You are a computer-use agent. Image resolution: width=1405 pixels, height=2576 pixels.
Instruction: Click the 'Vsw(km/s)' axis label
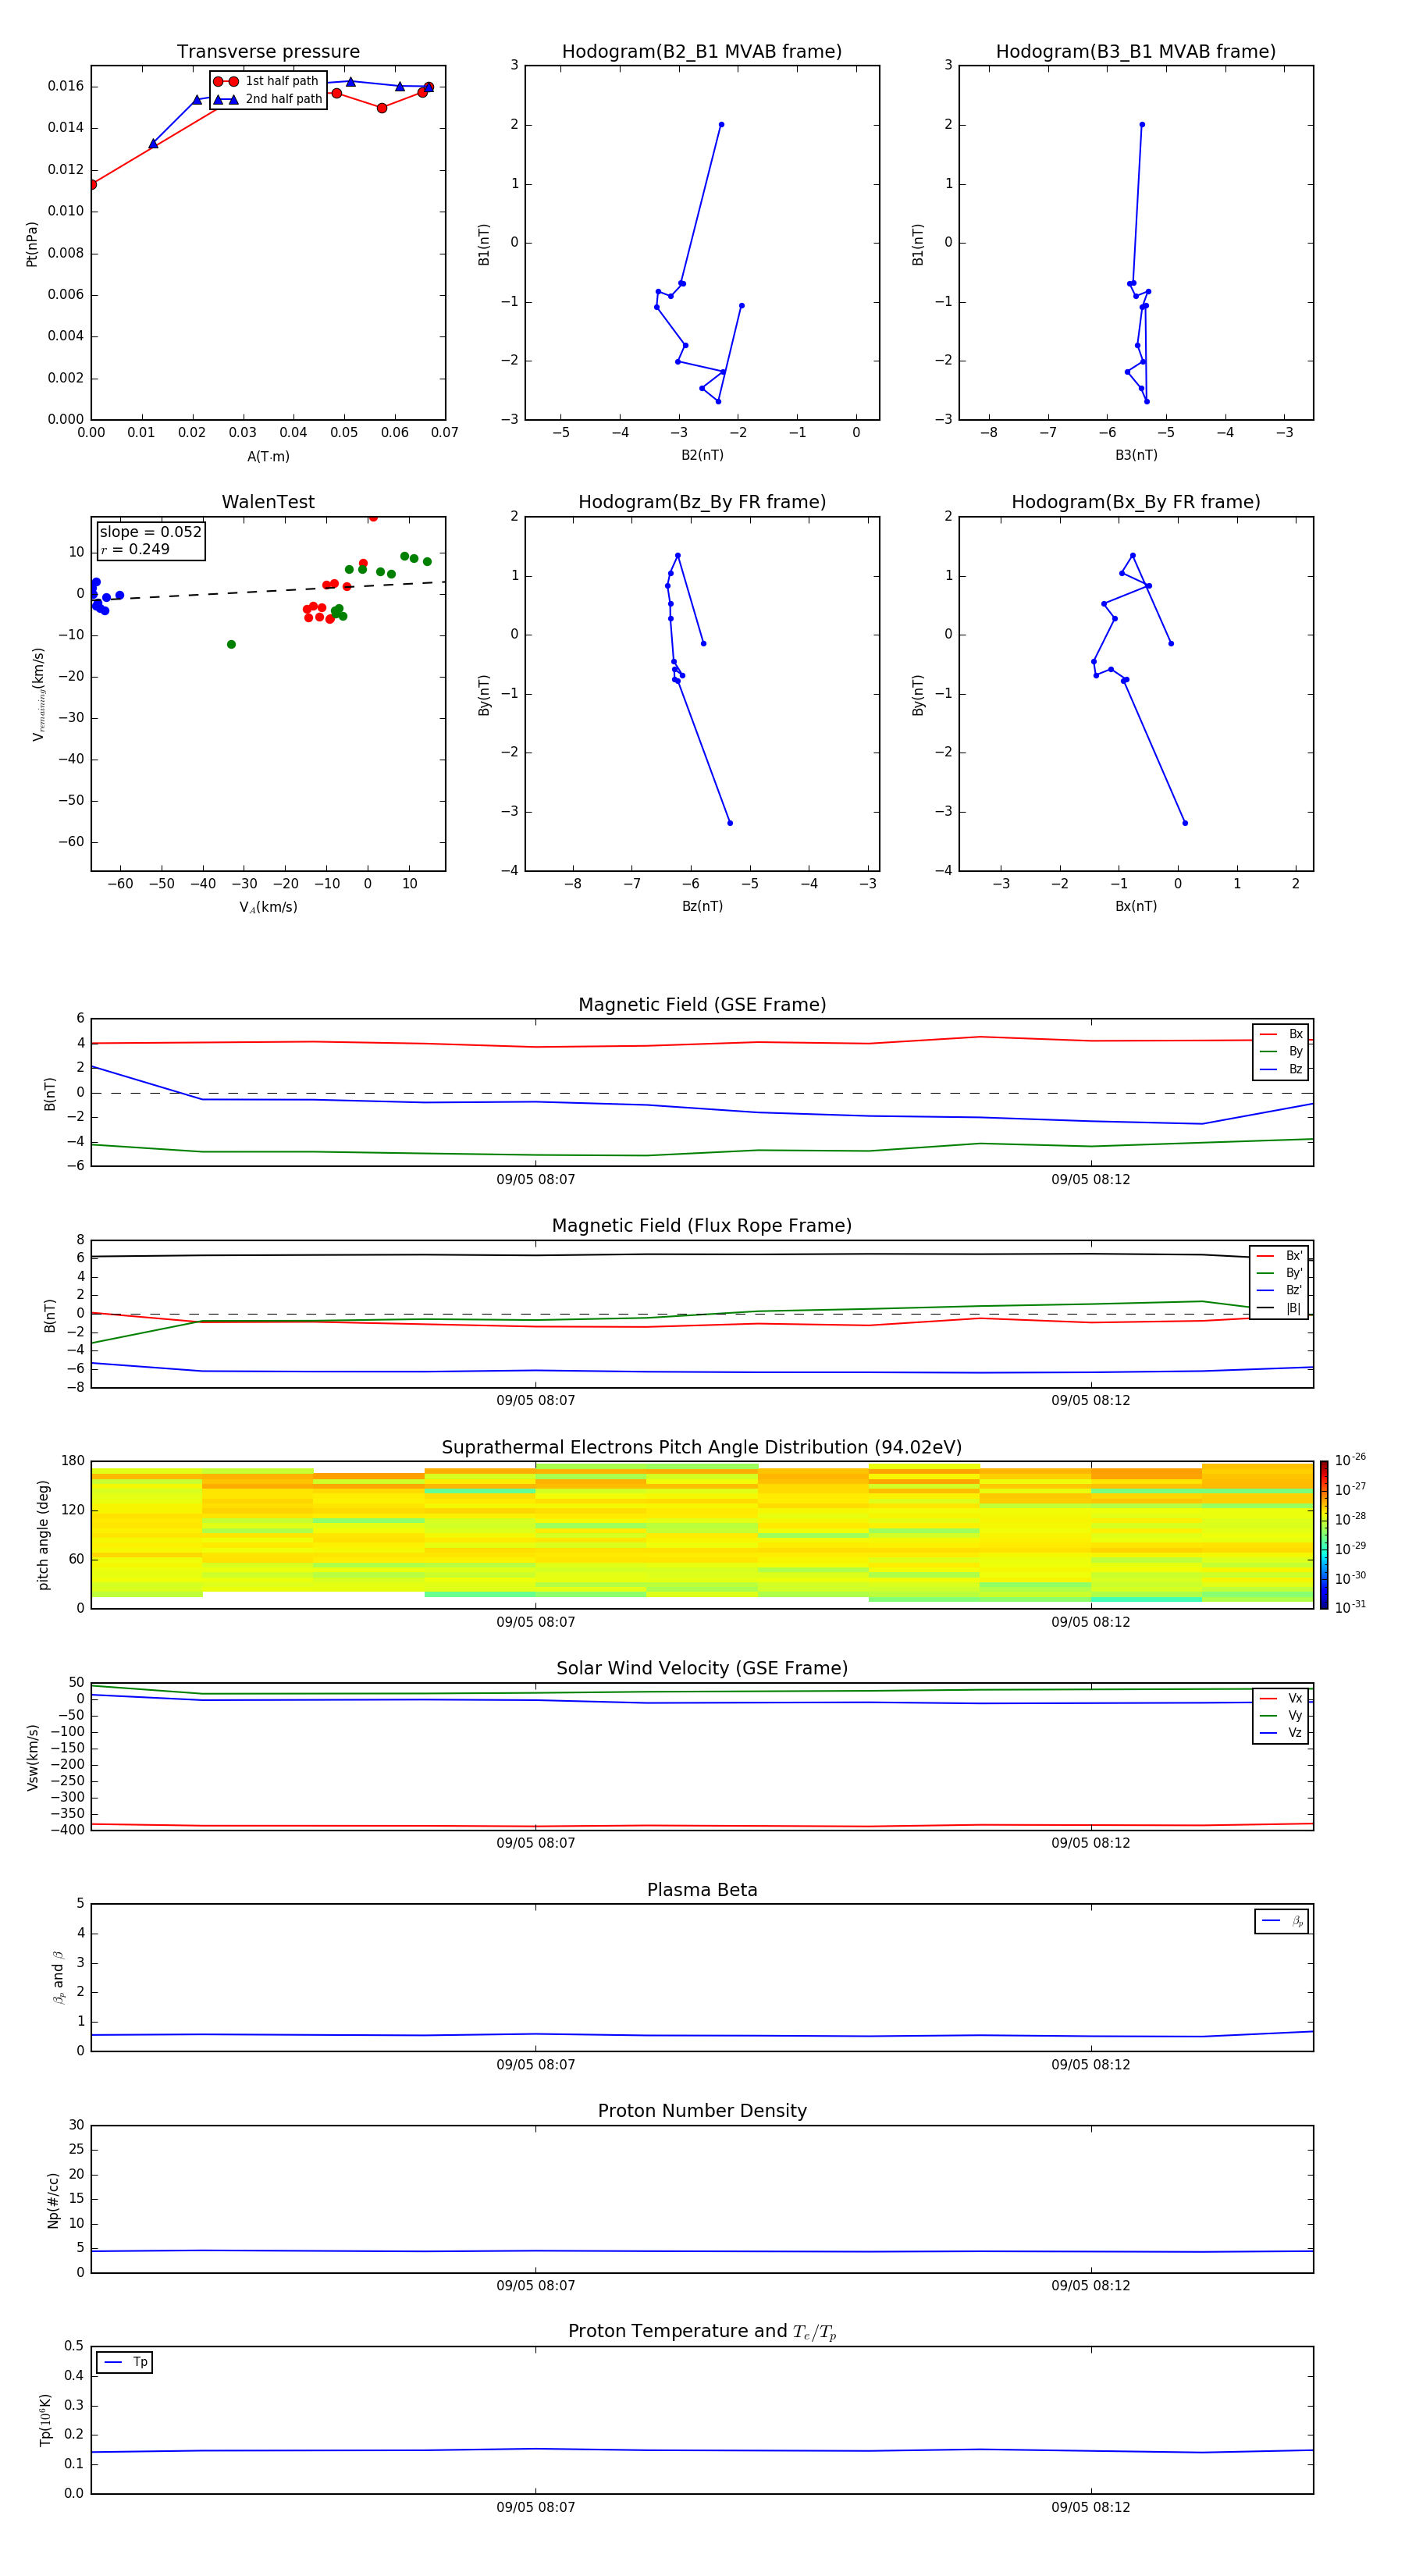32,1757
